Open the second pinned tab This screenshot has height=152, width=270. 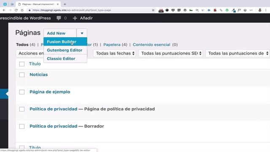[x=12, y=4]
